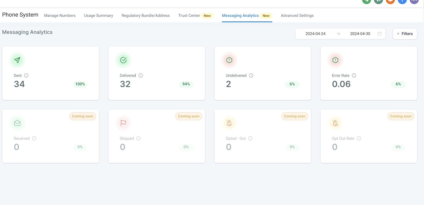
Task: Click the 0% badge on Received card
Action: [80, 147]
